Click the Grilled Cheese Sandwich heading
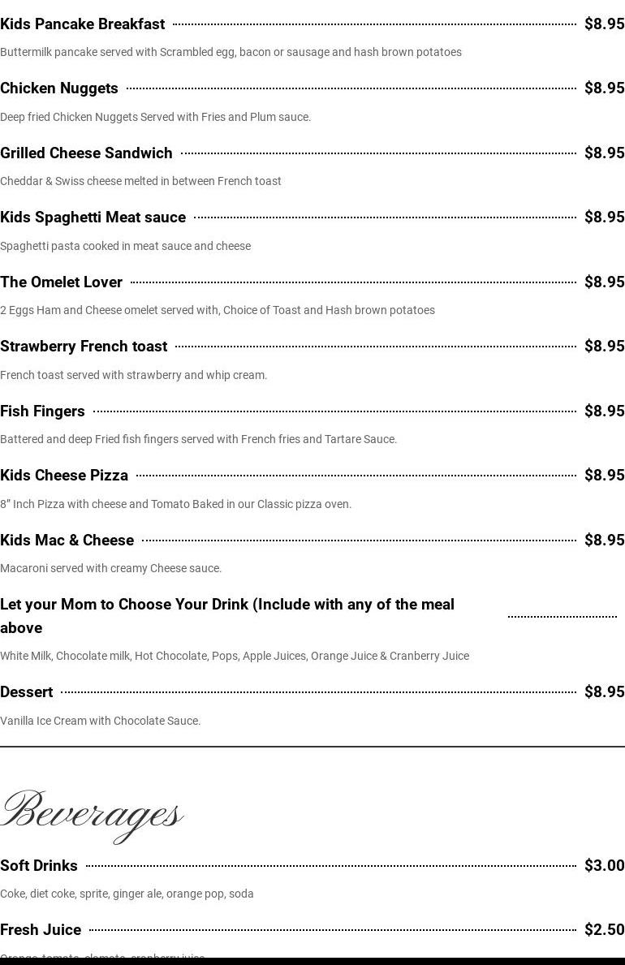This screenshot has width=625, height=965. pos(86,153)
